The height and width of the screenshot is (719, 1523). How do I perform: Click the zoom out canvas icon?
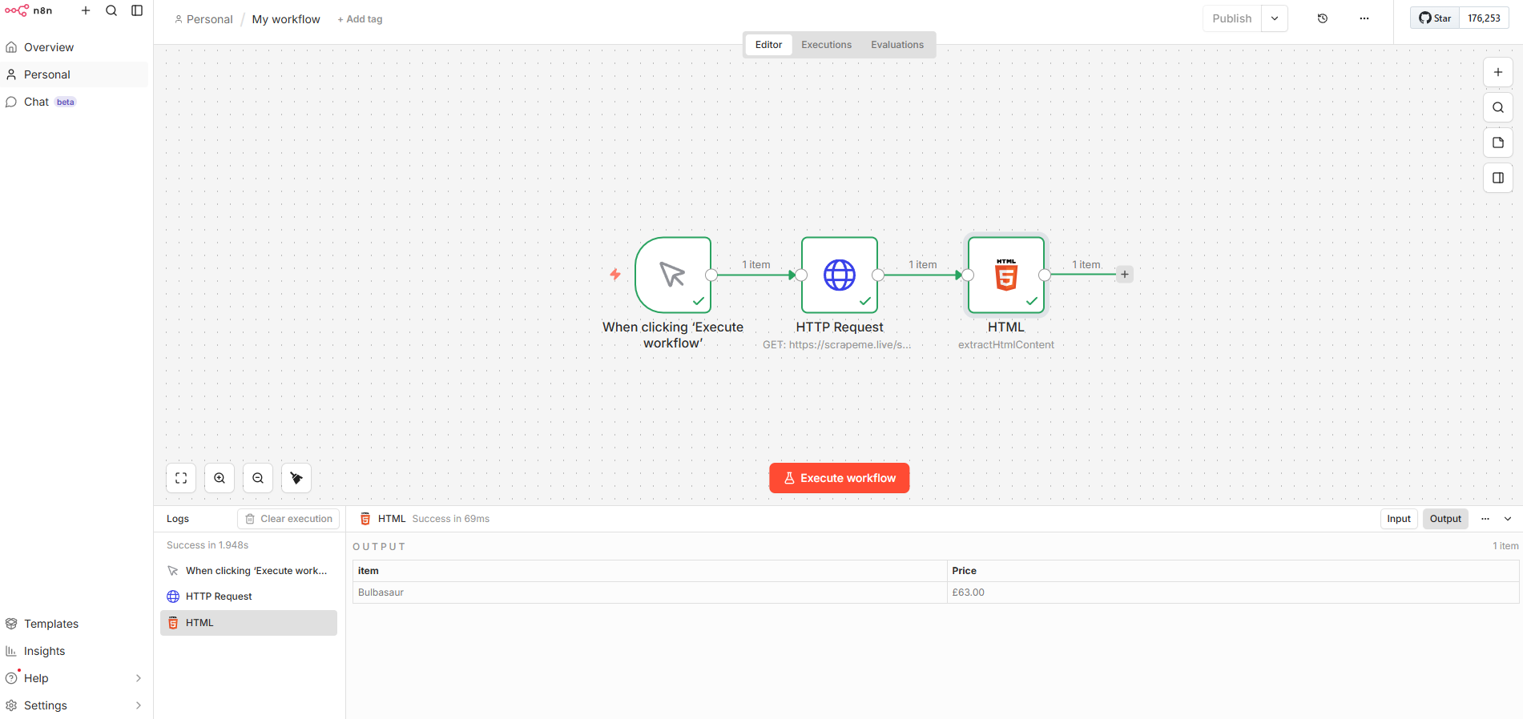point(258,478)
